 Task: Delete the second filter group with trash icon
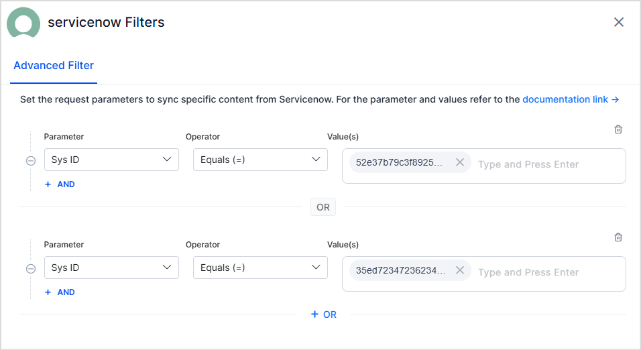(x=618, y=237)
